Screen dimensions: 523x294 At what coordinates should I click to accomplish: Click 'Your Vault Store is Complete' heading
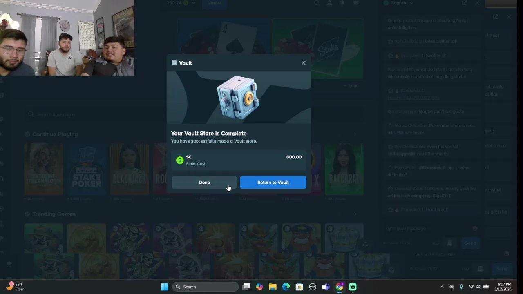point(209,134)
